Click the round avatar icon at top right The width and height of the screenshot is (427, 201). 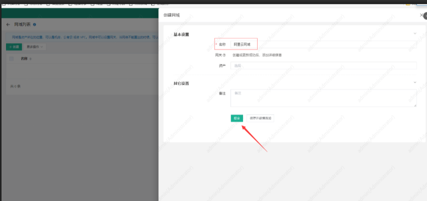[x=425, y=16]
